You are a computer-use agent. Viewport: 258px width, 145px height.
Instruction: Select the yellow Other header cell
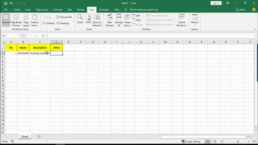(56, 48)
